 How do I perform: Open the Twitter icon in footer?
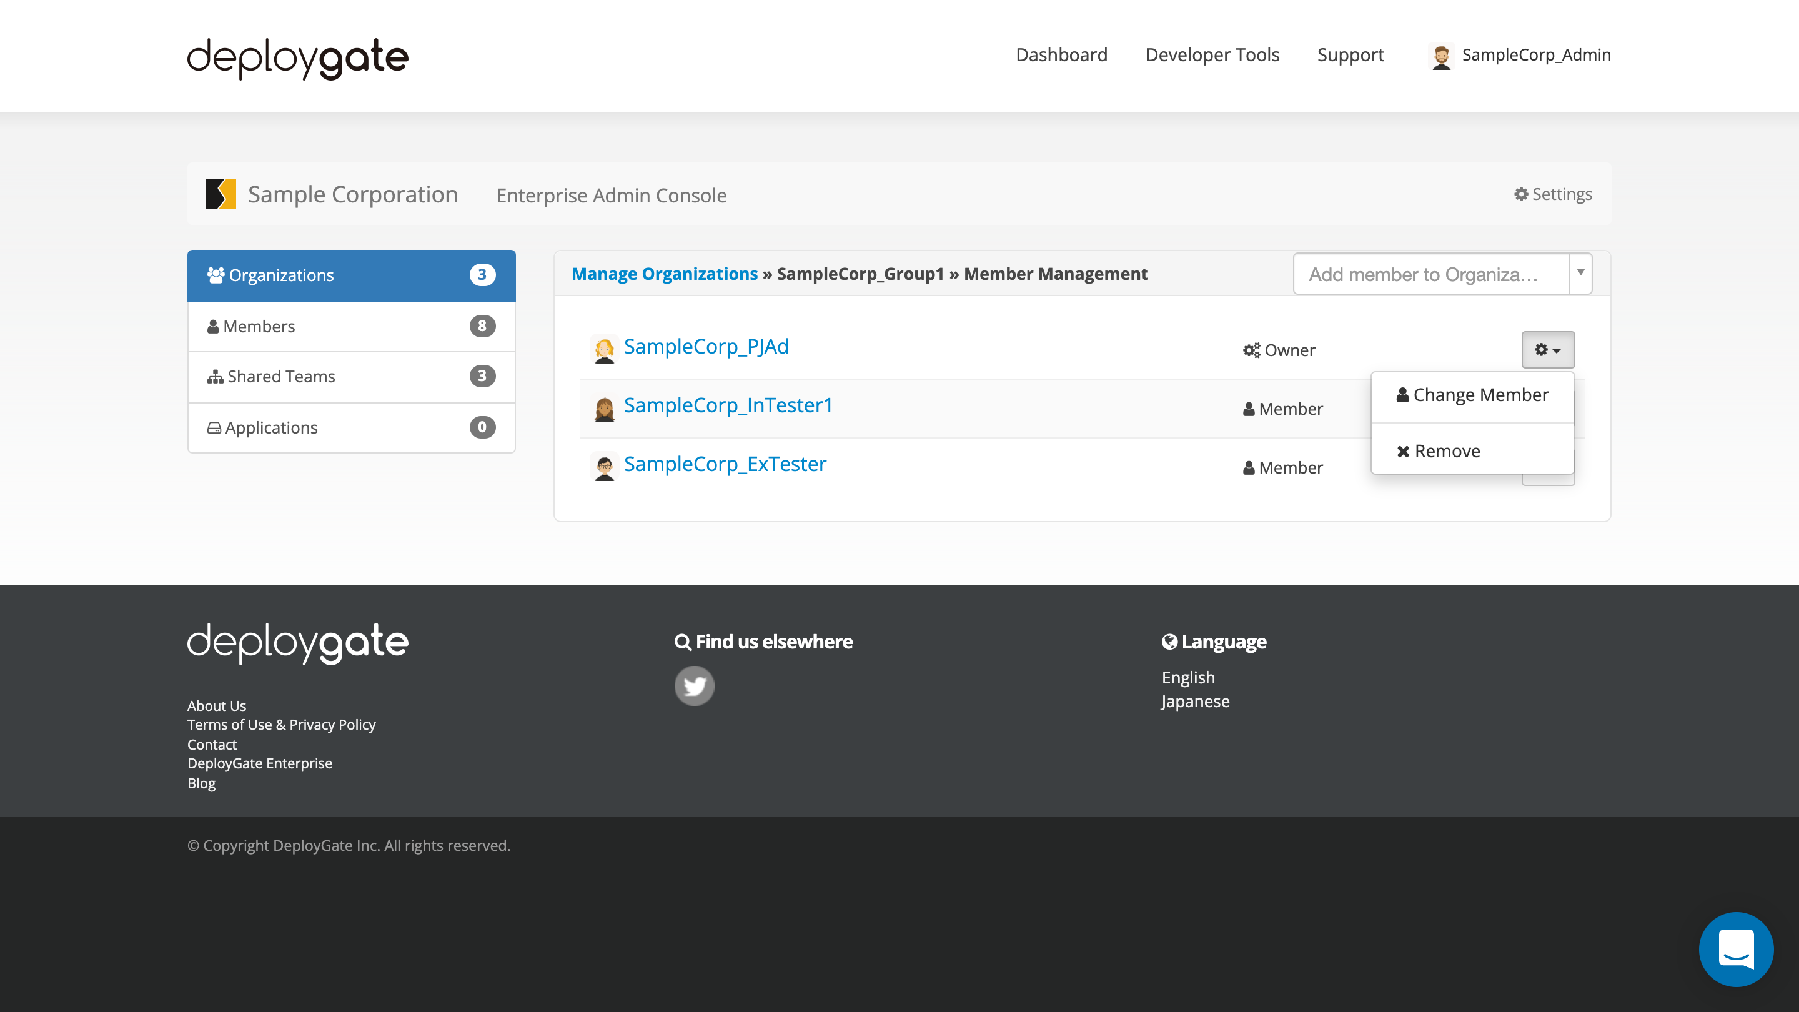tap(694, 685)
